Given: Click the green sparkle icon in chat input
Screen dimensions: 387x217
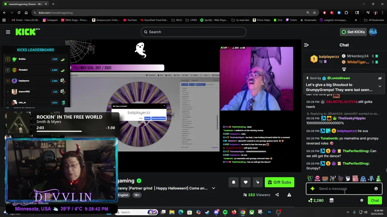Looking at the screenshot, I should [x=313, y=189].
